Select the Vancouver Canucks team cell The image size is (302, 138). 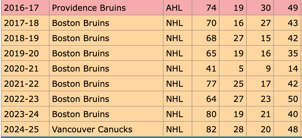[92, 129]
